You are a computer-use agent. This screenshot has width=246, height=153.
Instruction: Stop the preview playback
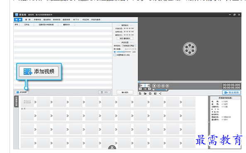click(x=159, y=86)
